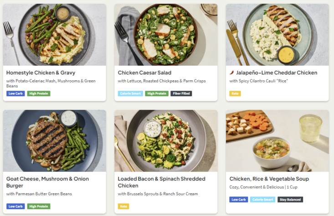
Task: Select Keto tag under Jalapeño-Lime Cheddar Chicken
Action: coord(235,93)
